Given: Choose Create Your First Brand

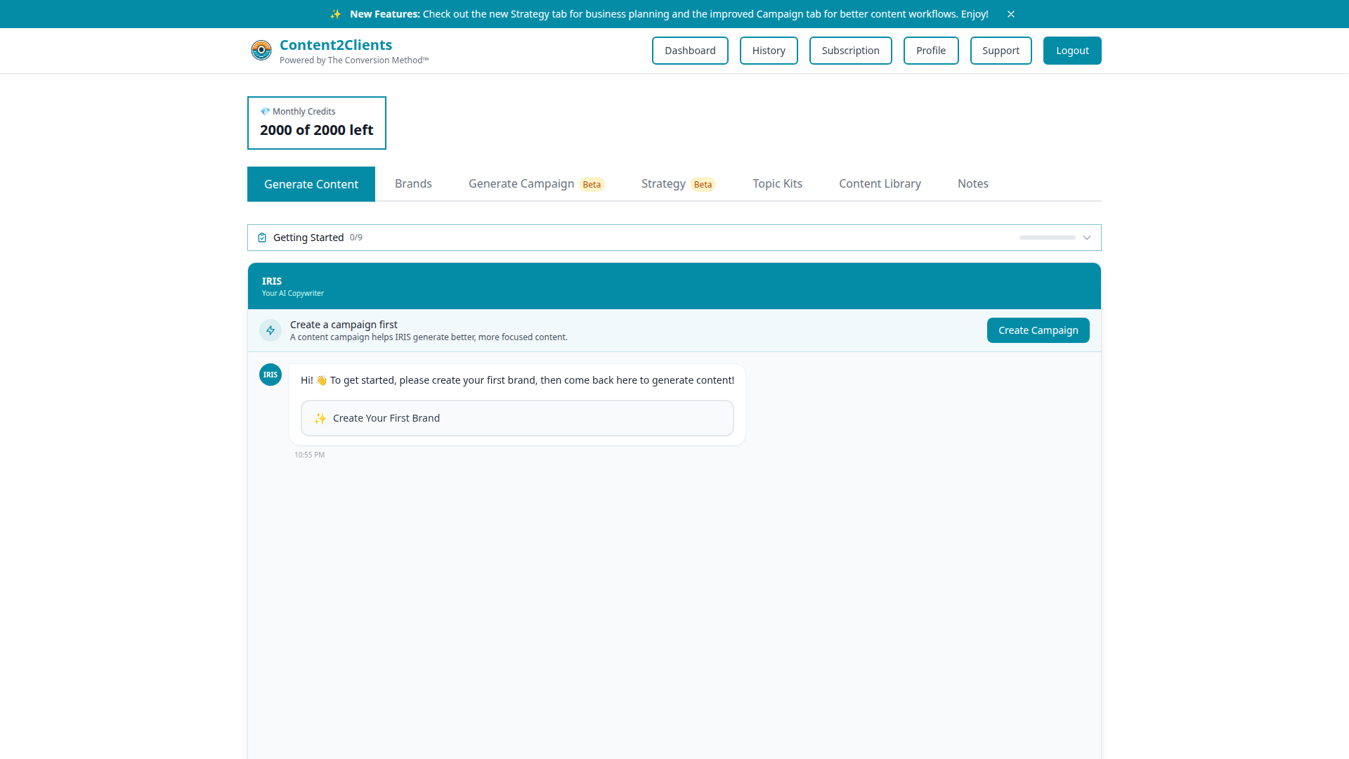Looking at the screenshot, I should [517, 417].
